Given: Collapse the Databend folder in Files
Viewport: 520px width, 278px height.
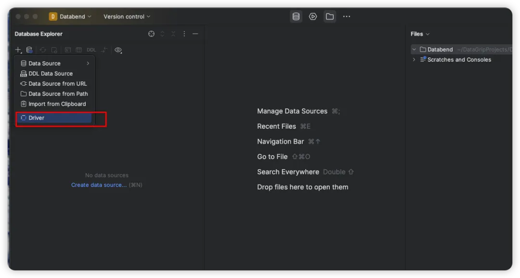Looking at the screenshot, I should 414,50.
